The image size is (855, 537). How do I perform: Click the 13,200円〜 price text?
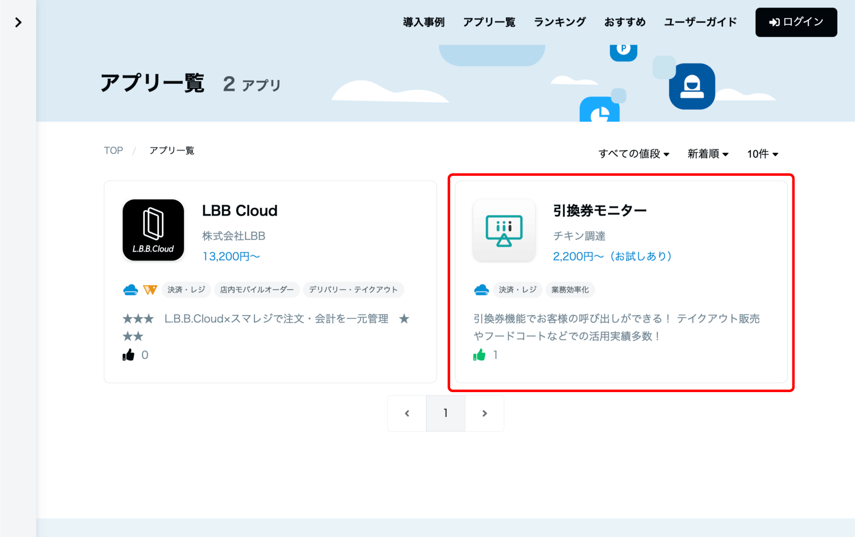pos(231,256)
